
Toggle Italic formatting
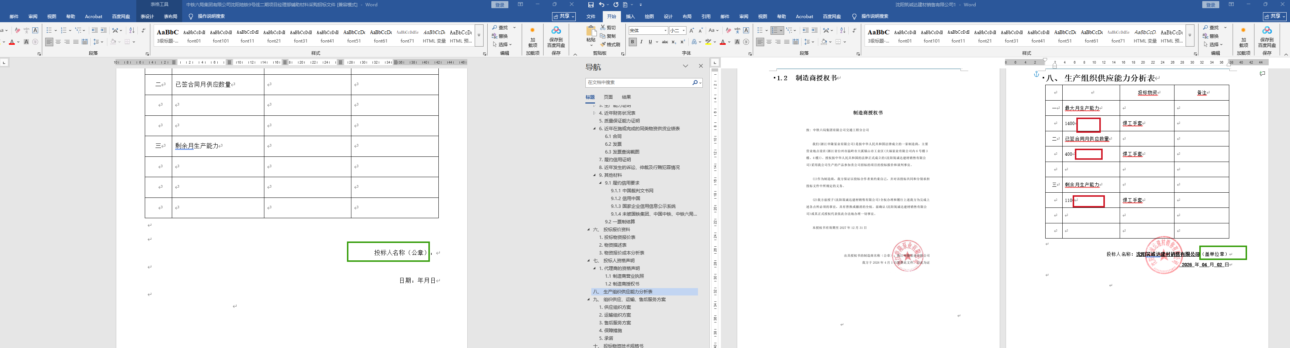tap(642, 42)
